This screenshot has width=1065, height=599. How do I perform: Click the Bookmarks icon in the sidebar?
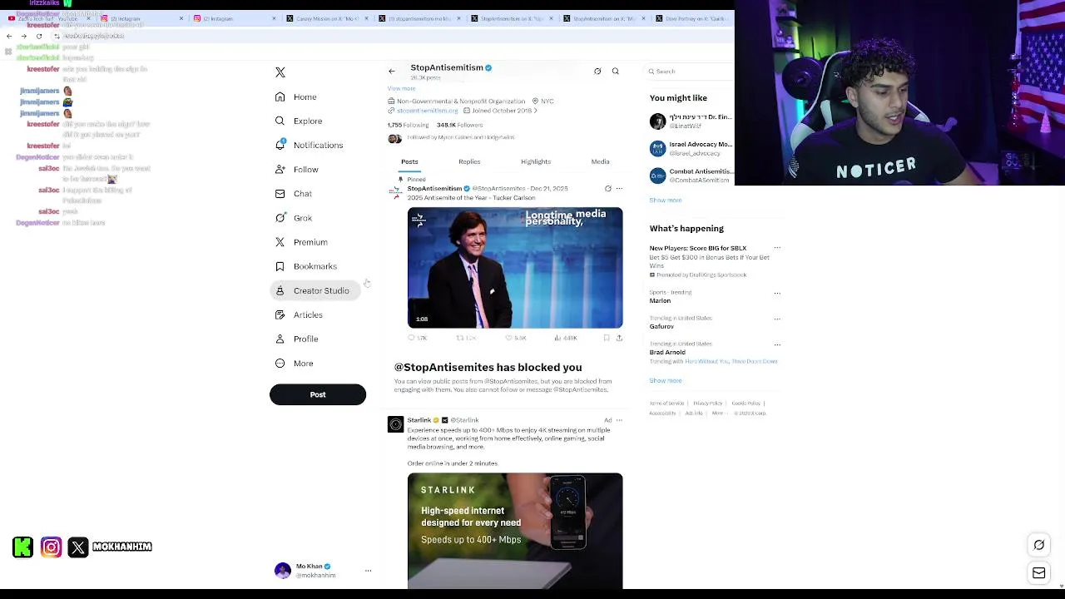[x=280, y=266]
